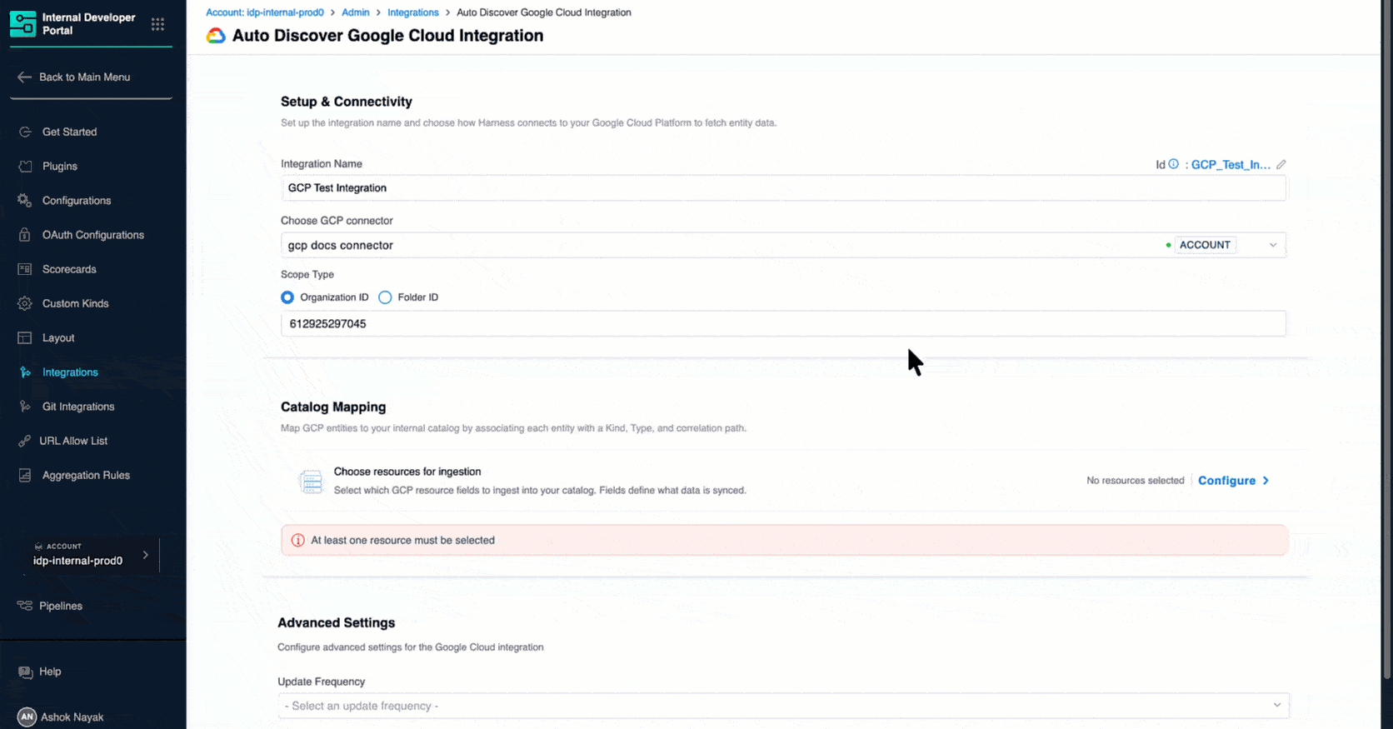
Task: Click Account: idp-internal-prod0 breadcrumb link
Action: [265, 12]
